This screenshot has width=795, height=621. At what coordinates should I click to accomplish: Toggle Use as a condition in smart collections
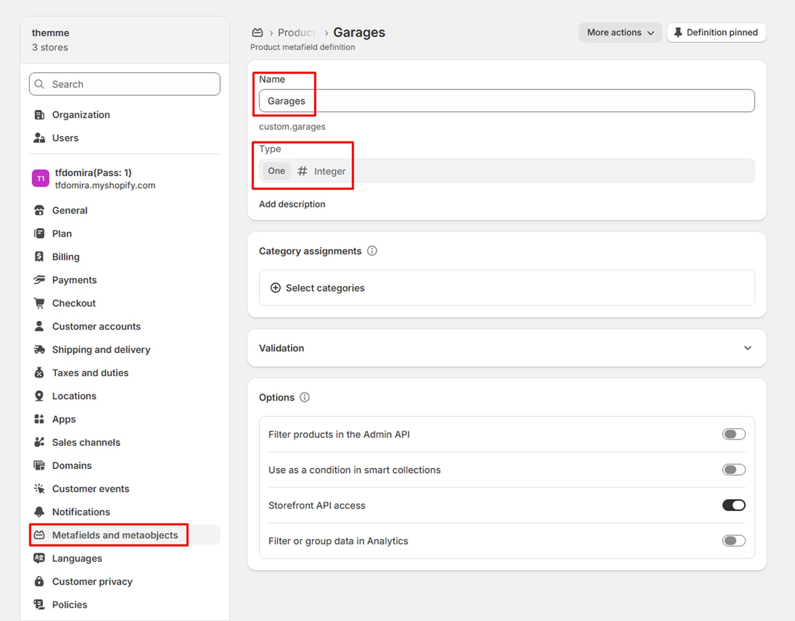734,470
